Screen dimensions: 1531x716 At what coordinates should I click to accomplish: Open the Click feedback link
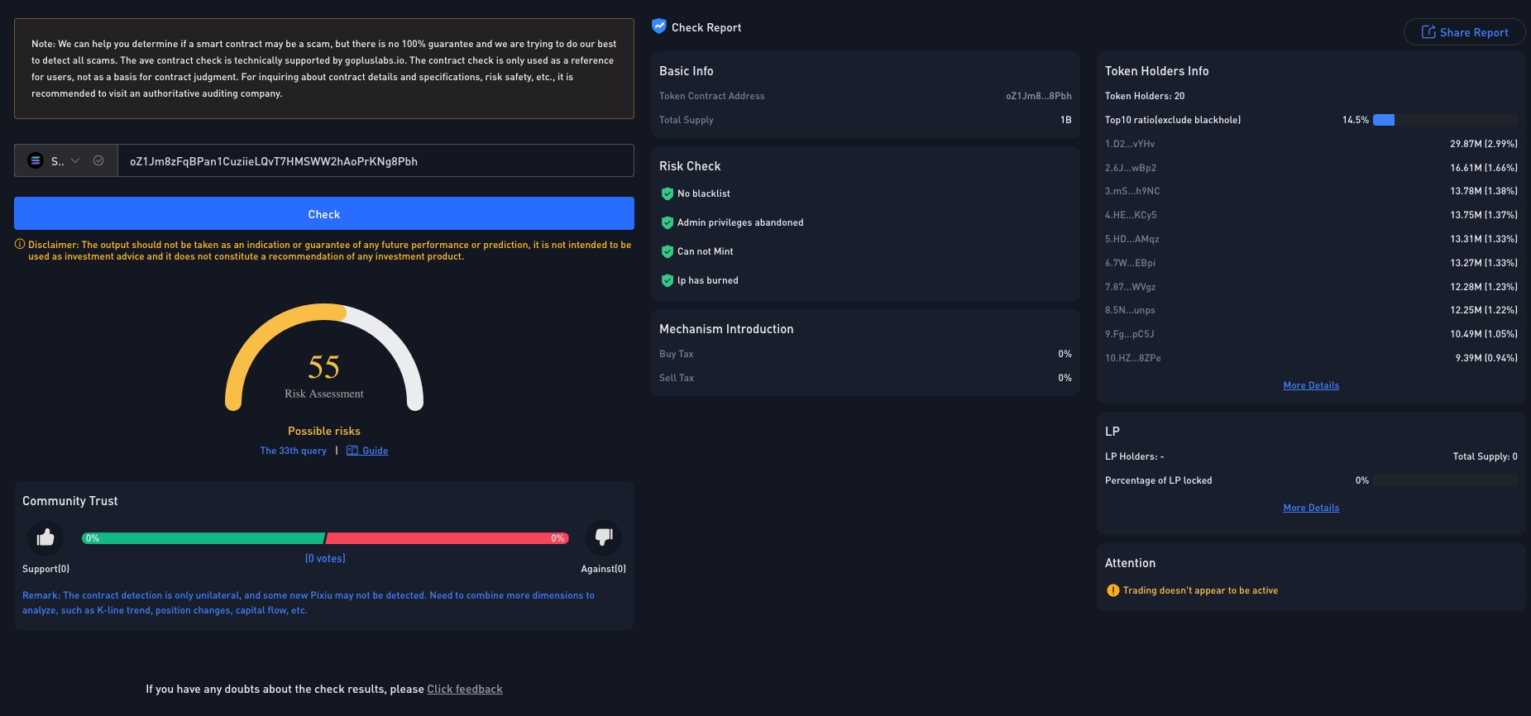[x=464, y=689]
